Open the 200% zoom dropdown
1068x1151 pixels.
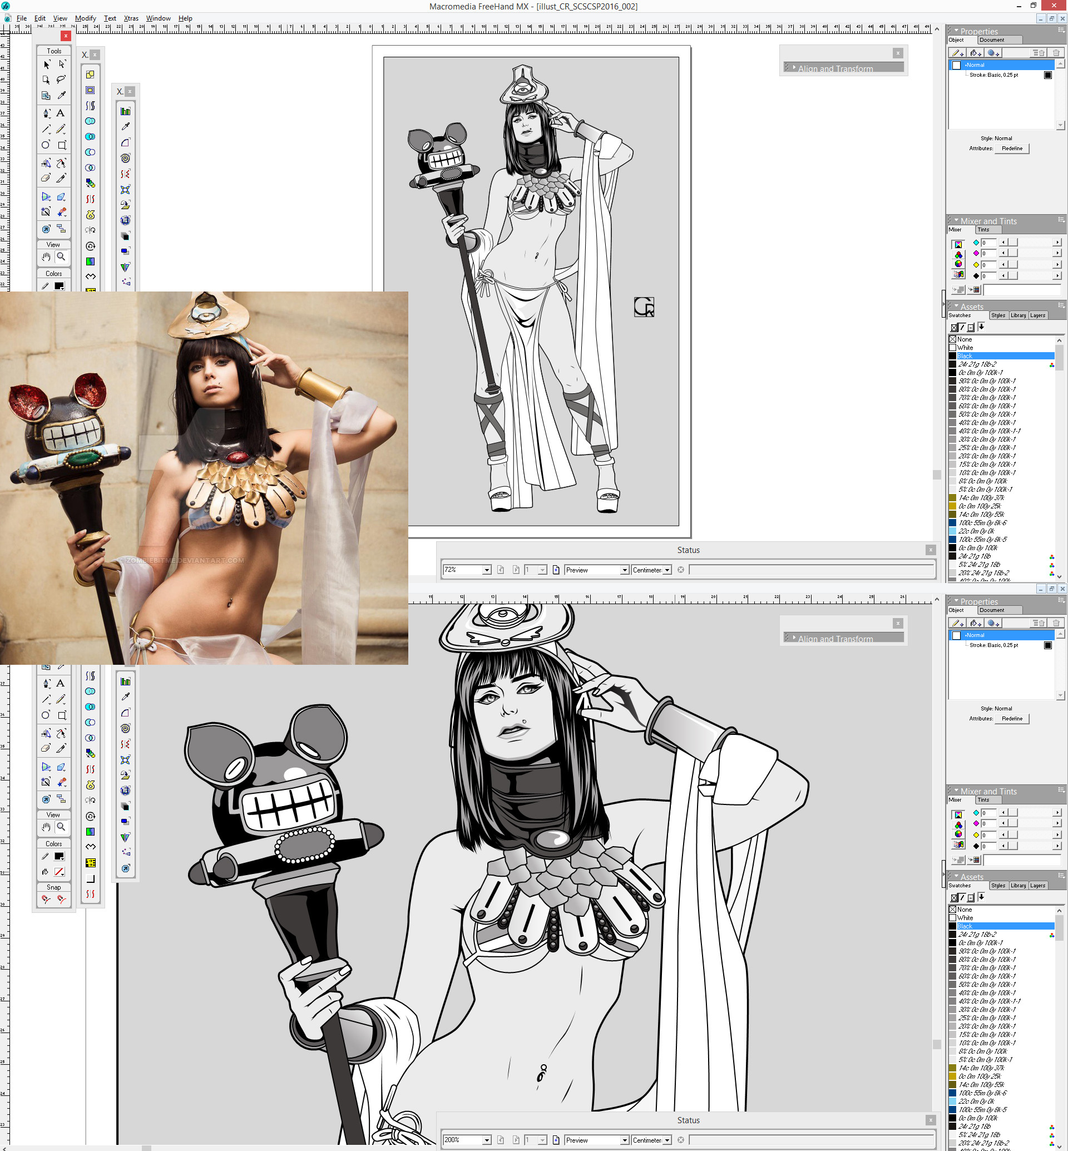tap(487, 1140)
